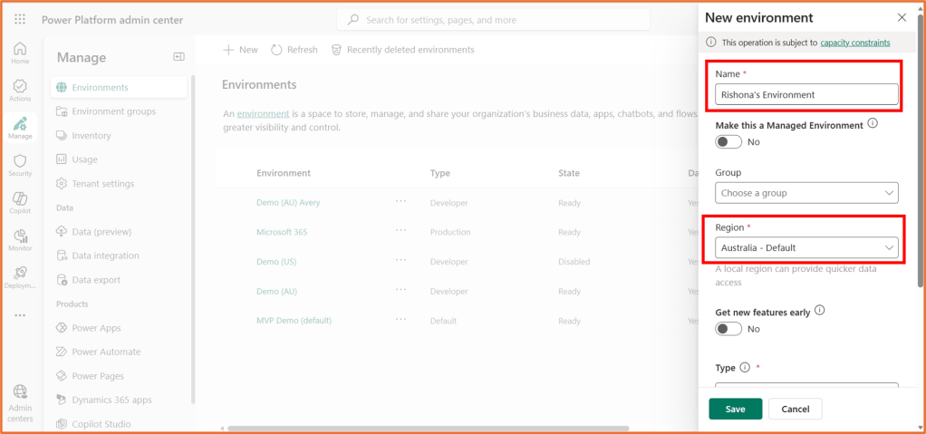Sort by Environment column header

coord(284,173)
